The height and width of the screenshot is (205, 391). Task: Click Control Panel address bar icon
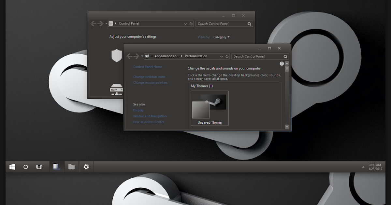111,24
